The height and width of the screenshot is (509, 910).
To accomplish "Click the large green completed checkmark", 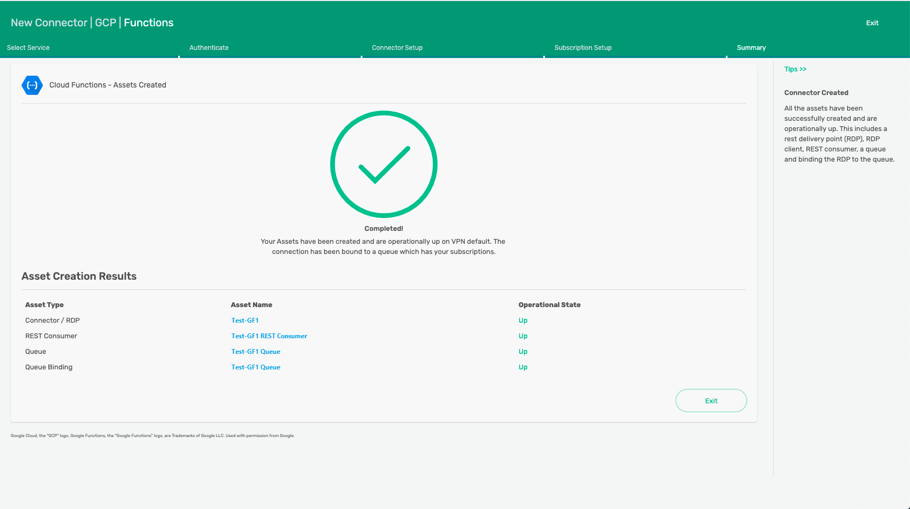I will click(x=383, y=164).
